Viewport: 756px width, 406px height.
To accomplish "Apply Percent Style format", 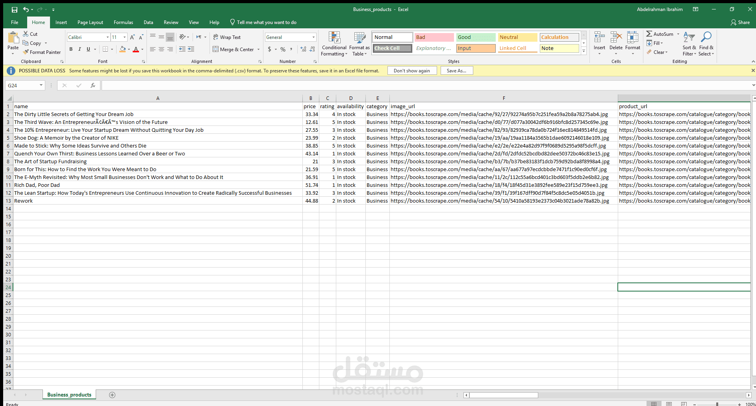I will point(283,49).
